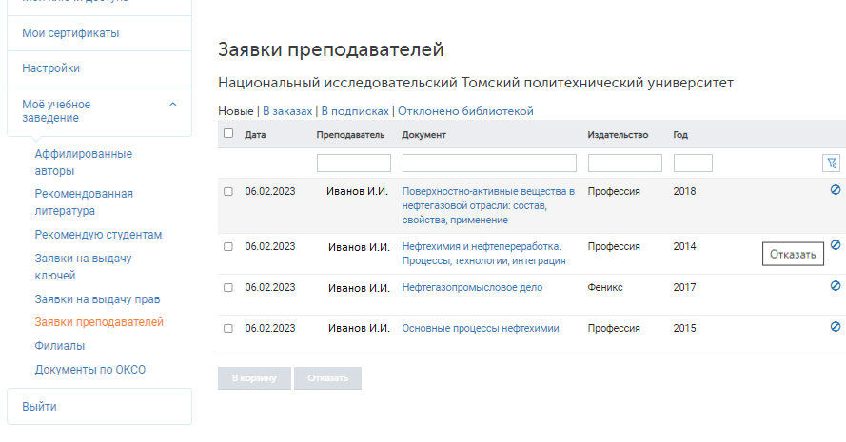Click the reject icon for Основные процессы нефтехимии
The width and height of the screenshot is (846, 442).
pos(836,327)
